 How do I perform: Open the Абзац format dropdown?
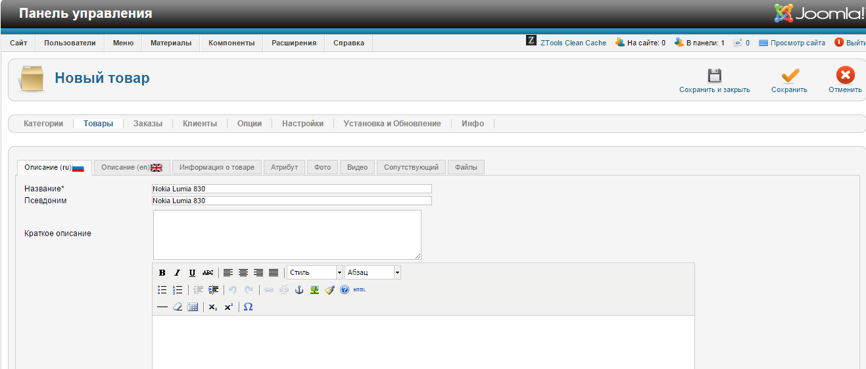(373, 272)
